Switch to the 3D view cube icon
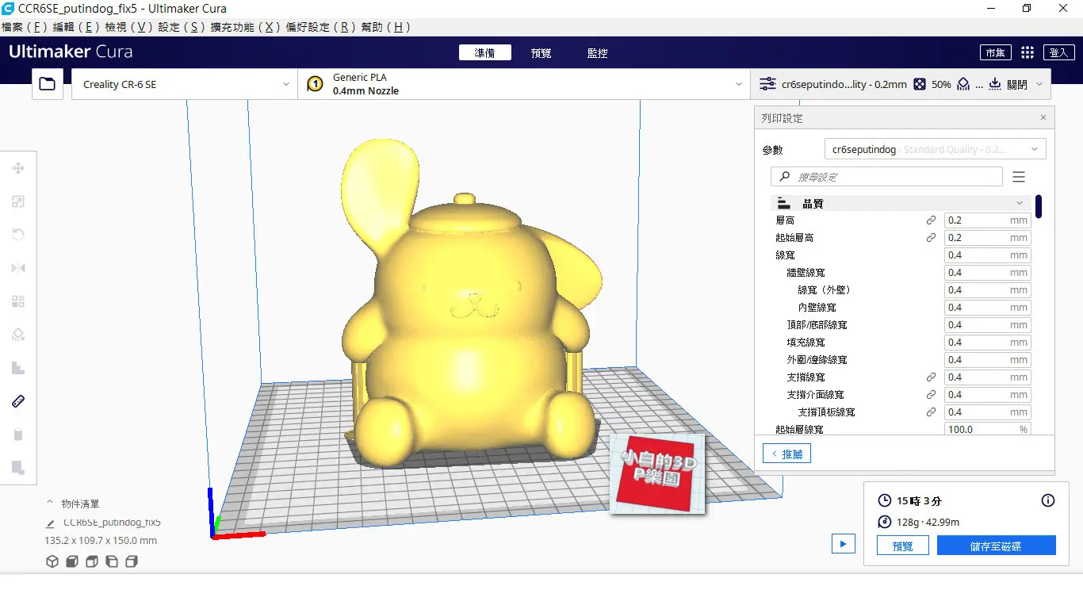 click(x=52, y=561)
